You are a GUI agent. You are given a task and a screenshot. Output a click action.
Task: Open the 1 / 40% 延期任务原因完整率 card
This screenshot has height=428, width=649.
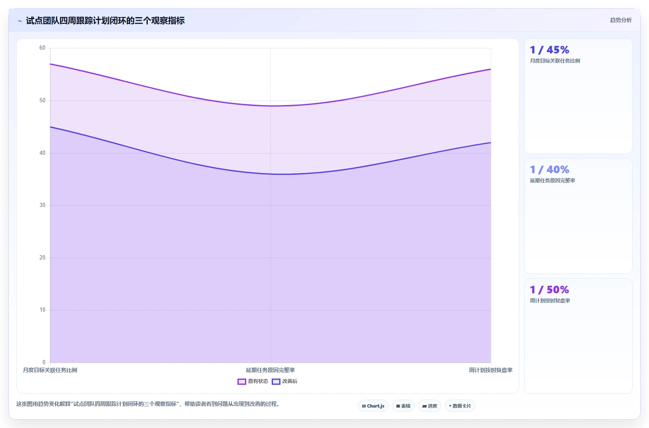tap(578, 216)
